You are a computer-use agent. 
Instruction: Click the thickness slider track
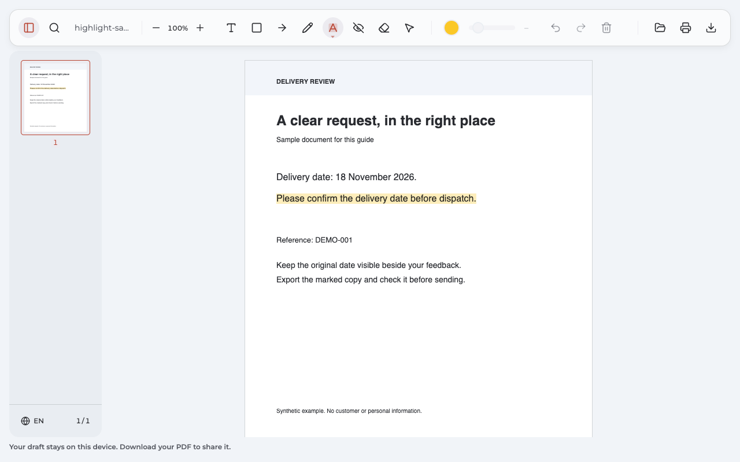click(x=492, y=28)
